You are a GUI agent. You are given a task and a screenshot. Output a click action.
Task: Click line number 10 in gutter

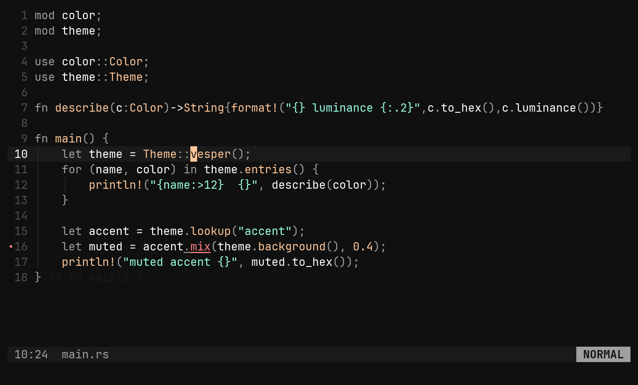[21, 154]
